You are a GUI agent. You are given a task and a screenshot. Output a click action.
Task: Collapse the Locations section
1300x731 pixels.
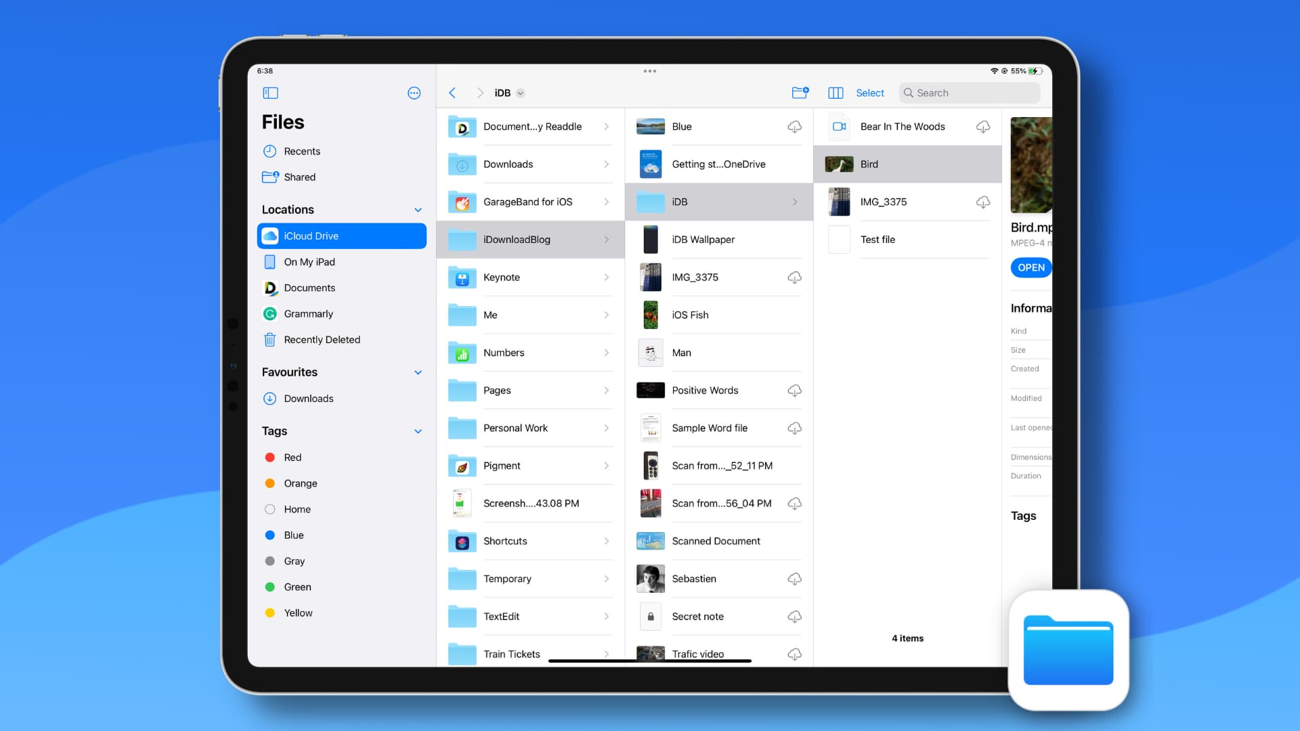pos(418,210)
